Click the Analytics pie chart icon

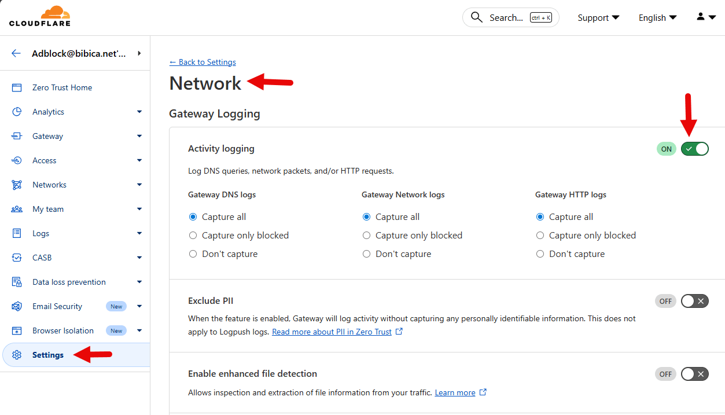(x=17, y=112)
